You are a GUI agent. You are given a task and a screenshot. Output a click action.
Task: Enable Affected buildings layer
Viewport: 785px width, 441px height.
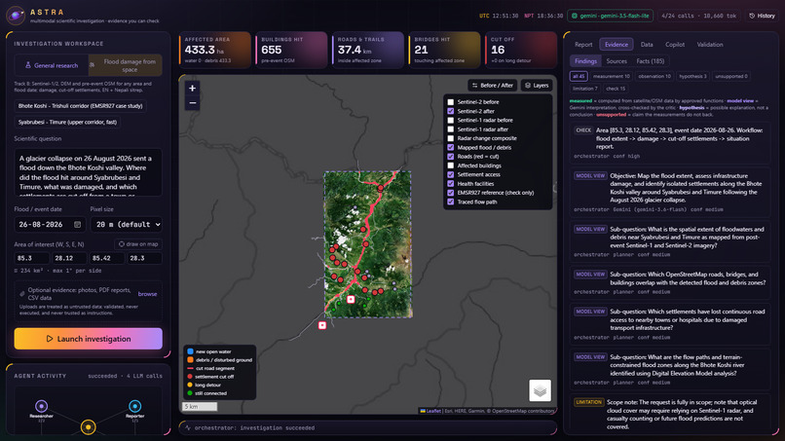[x=451, y=165]
